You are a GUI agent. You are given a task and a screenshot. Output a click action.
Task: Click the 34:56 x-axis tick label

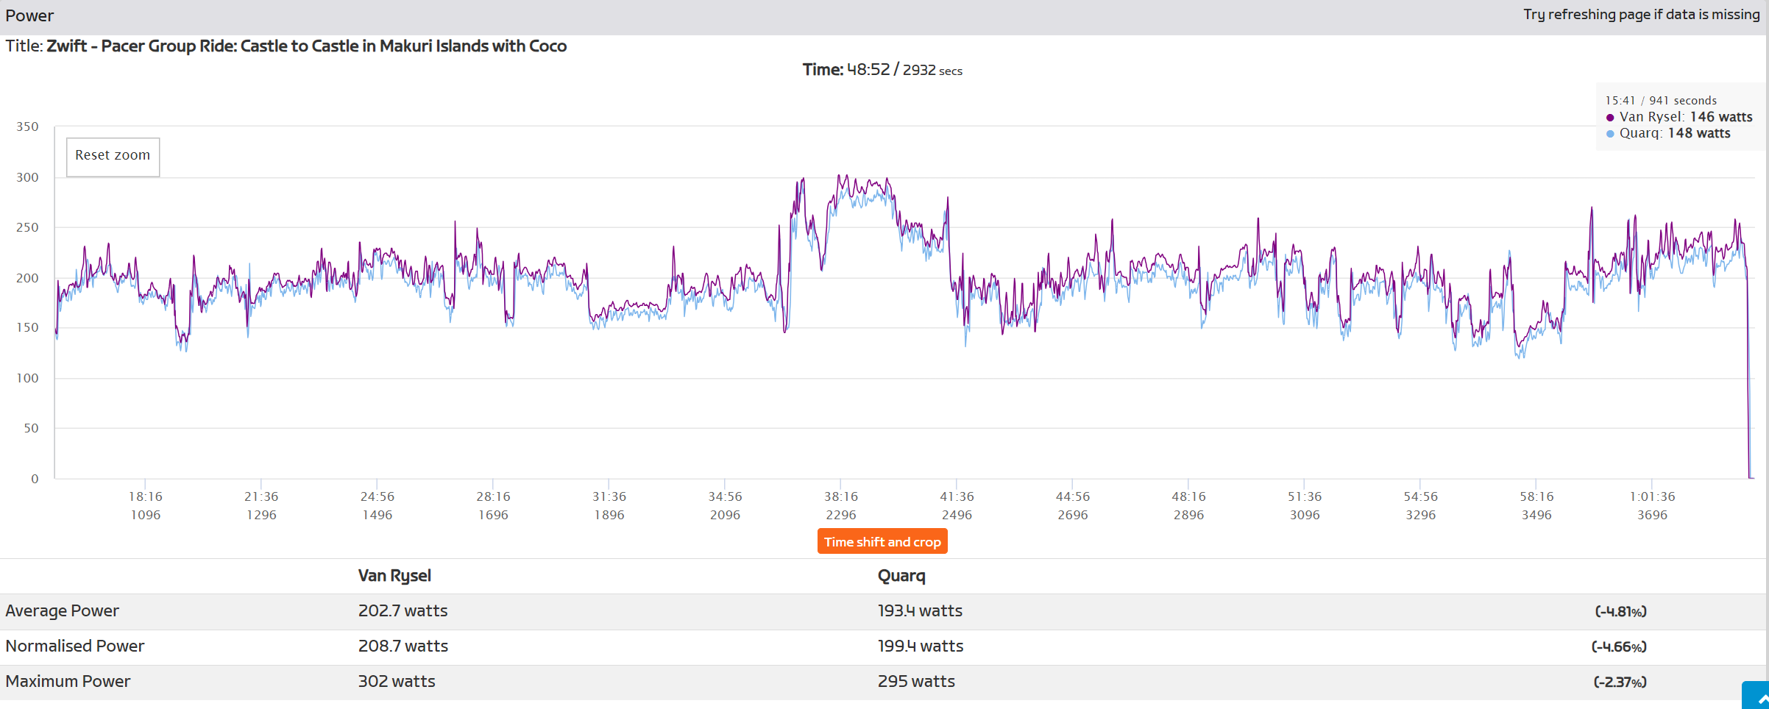(725, 497)
